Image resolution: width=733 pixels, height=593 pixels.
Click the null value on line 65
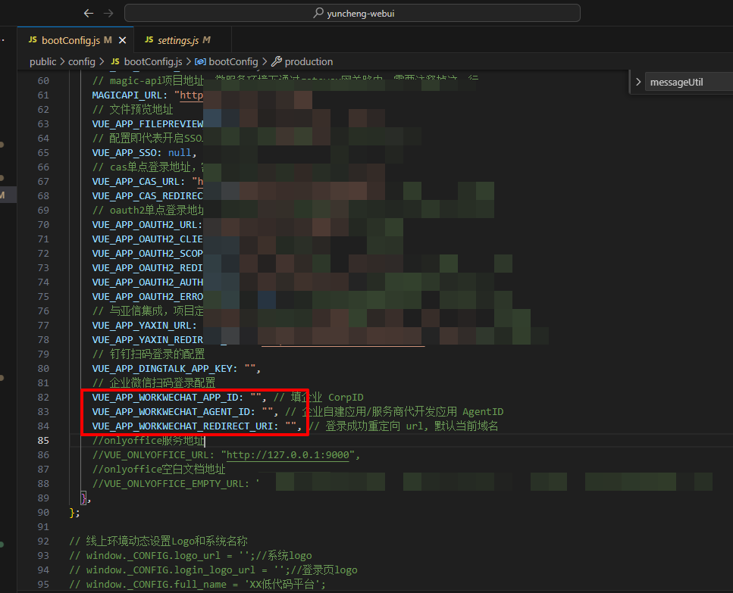click(x=180, y=153)
